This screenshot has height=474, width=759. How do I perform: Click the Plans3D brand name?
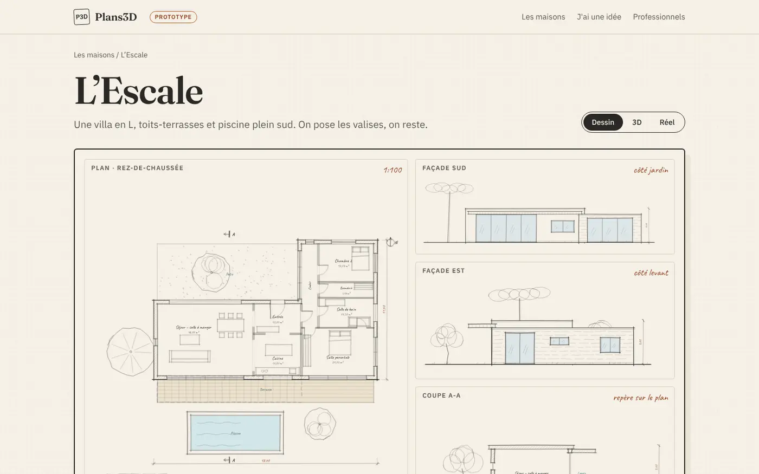[x=116, y=17]
